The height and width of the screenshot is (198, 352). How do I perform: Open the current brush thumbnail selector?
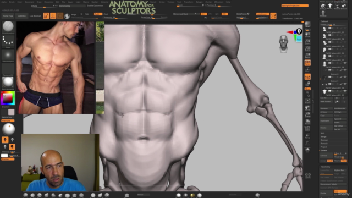(8, 27)
